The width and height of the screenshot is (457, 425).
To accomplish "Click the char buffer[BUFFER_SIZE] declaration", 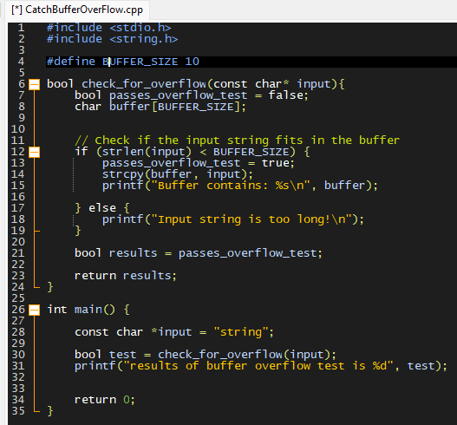I will point(160,107).
